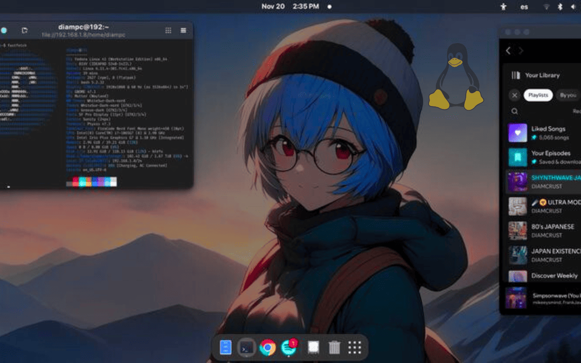The image size is (581, 363).
Task: Open the 'es' keyboard layout menu
Action: point(524,6)
